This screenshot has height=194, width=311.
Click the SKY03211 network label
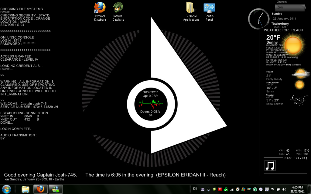tap(151, 92)
